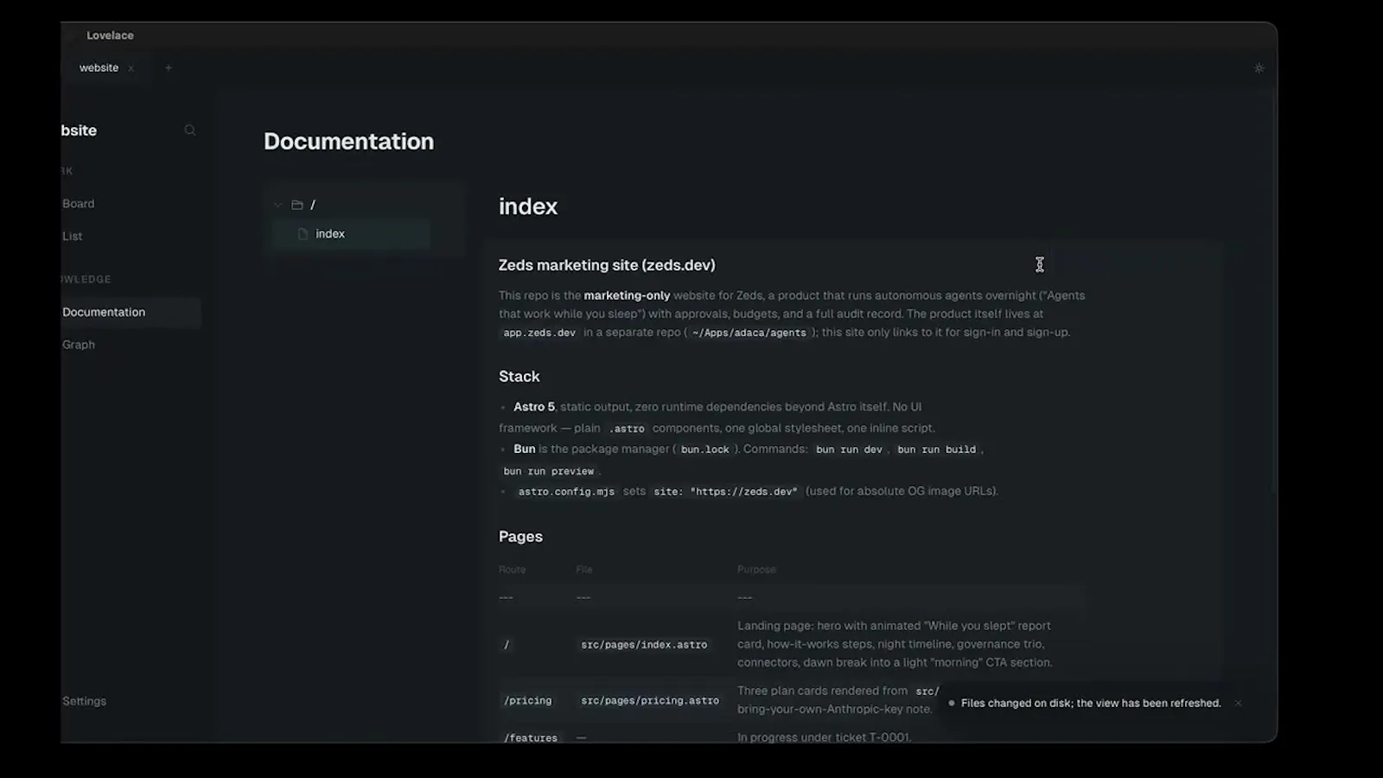The width and height of the screenshot is (1383, 778).
Task: Dismiss the files changed on disk notification
Action: click(1238, 703)
